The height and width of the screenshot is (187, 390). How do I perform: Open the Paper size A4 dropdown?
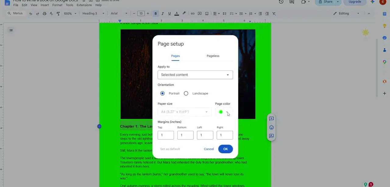184,112
